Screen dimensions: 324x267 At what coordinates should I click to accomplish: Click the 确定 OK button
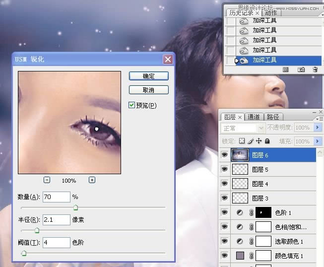point(148,76)
